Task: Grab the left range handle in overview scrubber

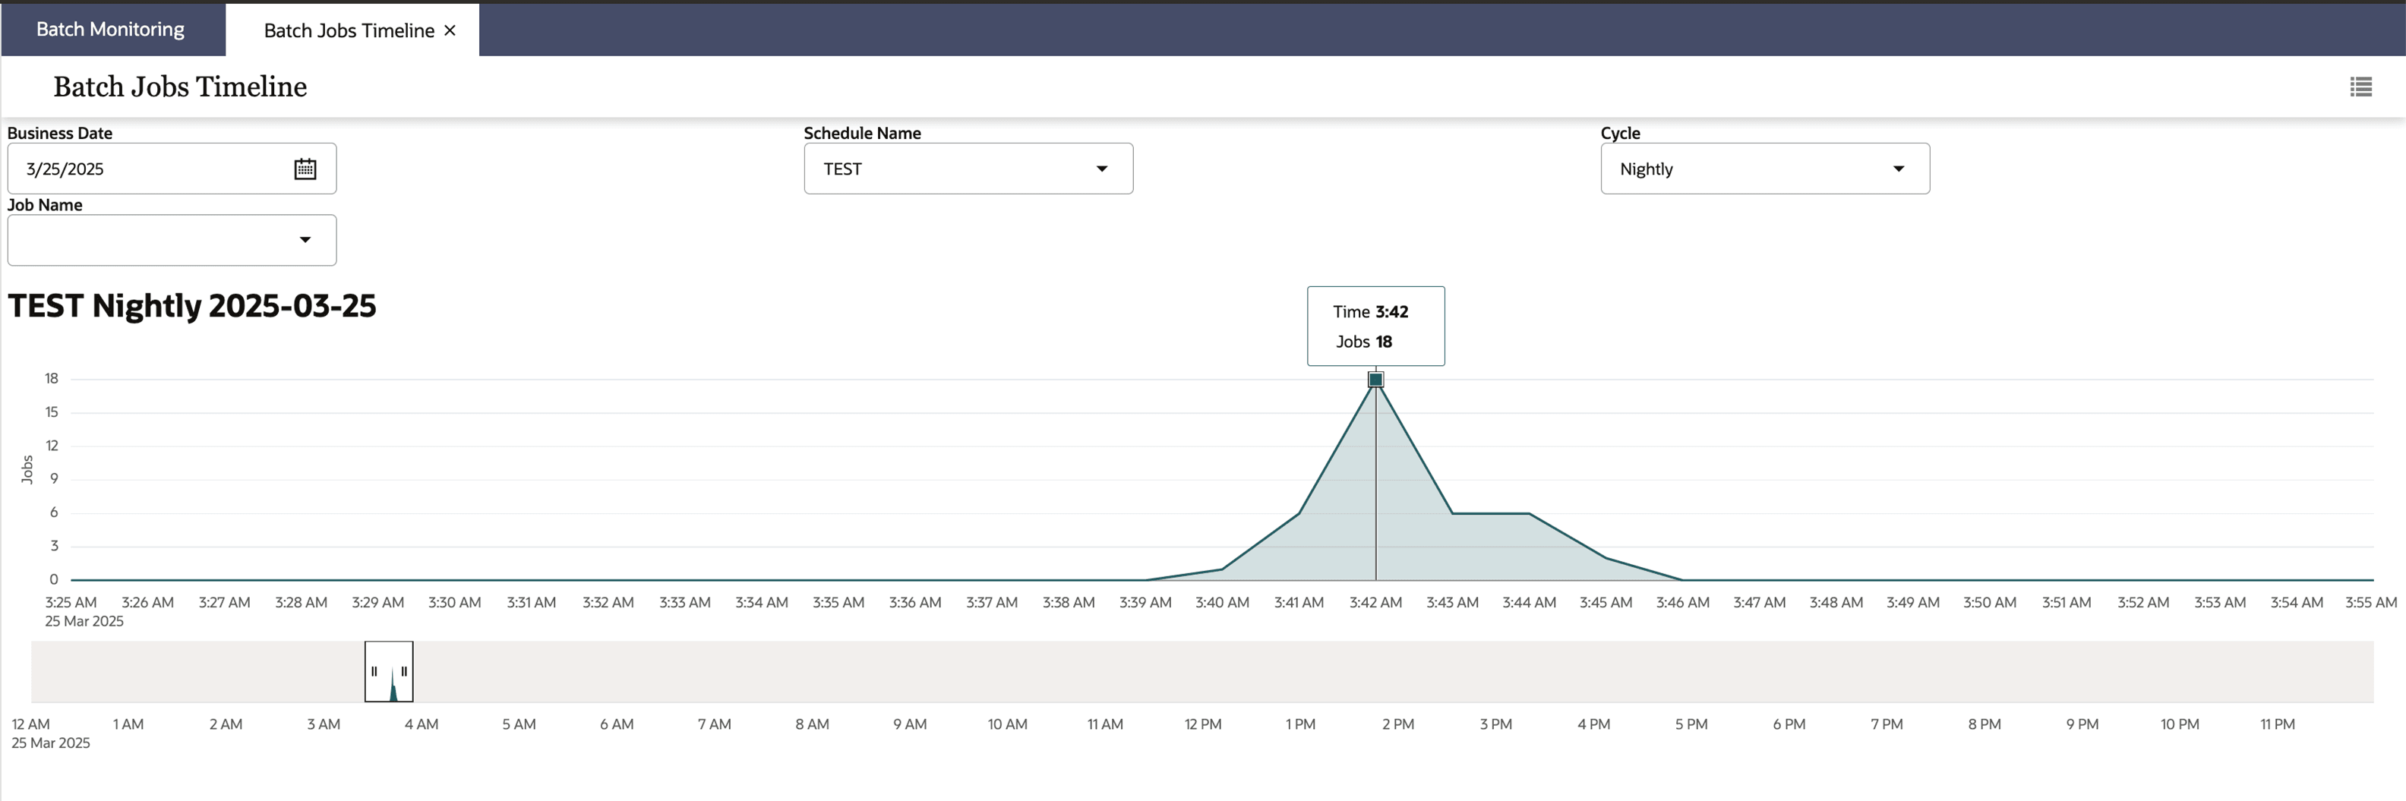Action: (x=373, y=670)
